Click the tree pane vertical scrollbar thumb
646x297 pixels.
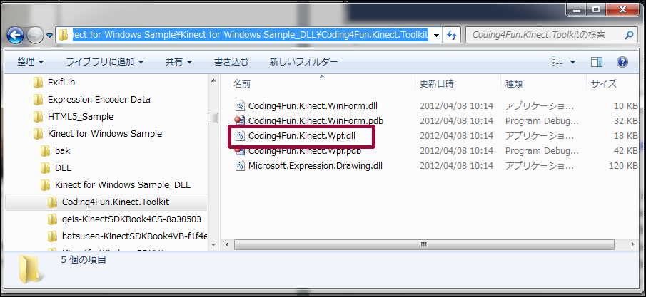[x=213, y=118]
